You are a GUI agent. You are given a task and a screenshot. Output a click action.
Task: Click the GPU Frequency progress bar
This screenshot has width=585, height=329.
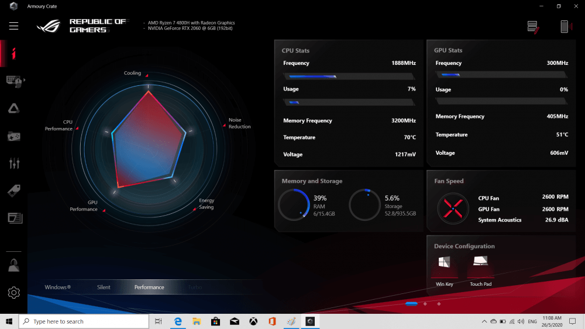pos(501,75)
